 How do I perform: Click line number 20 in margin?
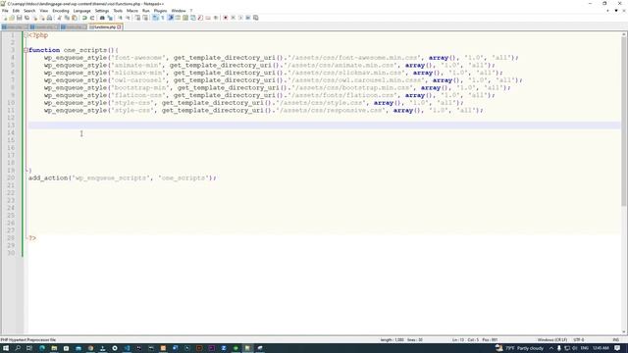(x=11, y=177)
